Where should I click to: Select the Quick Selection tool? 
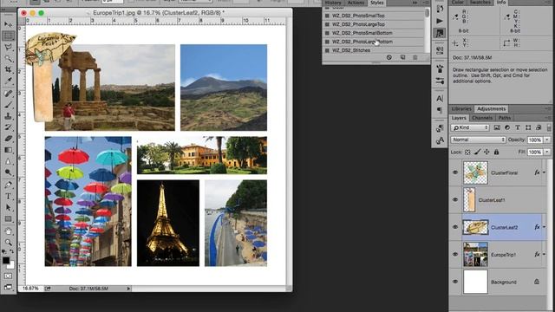point(8,59)
